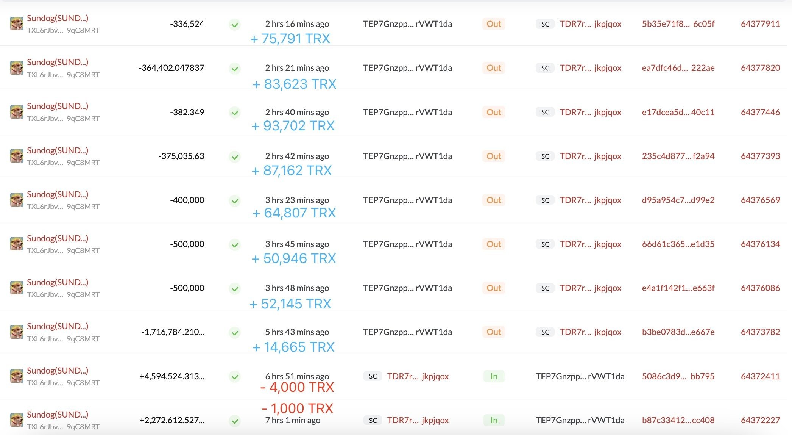Click the SC badge in the 6 hrs 51 mins ago row
The image size is (792, 435).
(x=373, y=376)
